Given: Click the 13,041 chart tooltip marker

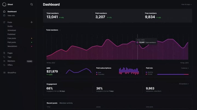Looking at the screenshot, I should click(137, 42).
